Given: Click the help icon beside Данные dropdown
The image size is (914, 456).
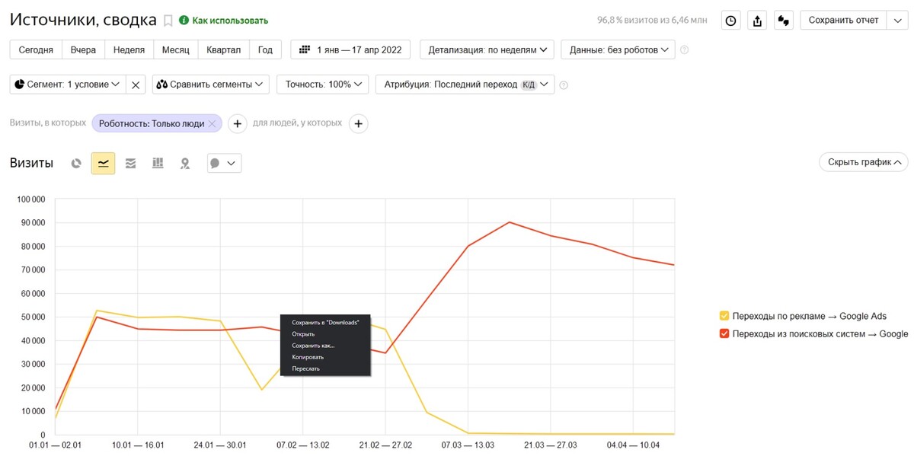Looking at the screenshot, I should (x=684, y=50).
